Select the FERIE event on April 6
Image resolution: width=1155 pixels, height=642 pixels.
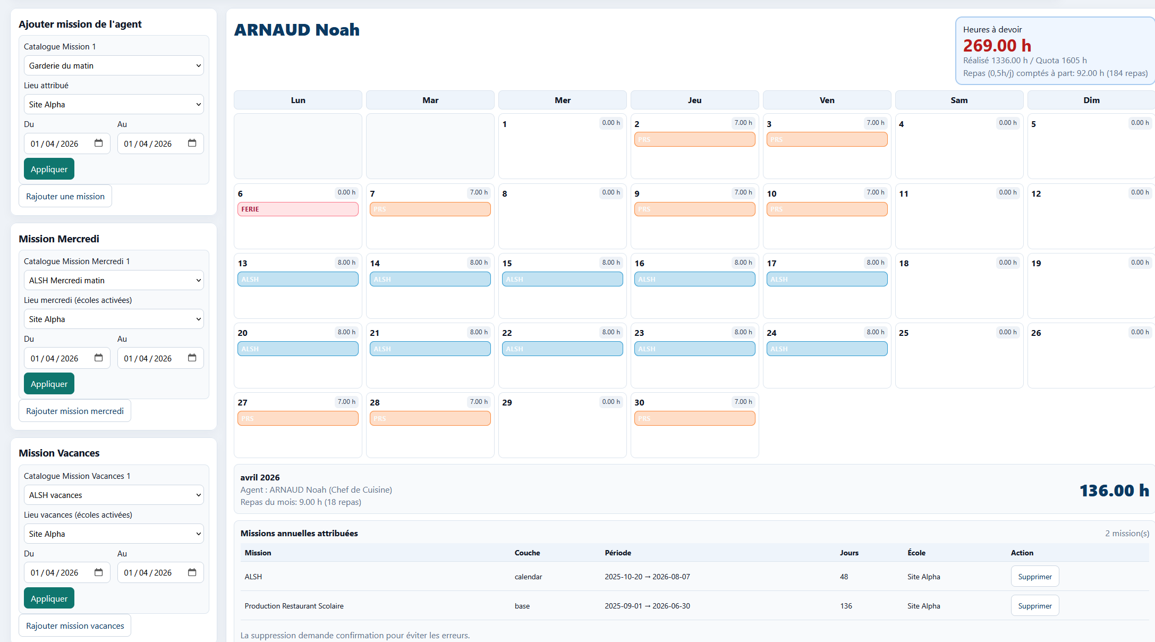[298, 209]
